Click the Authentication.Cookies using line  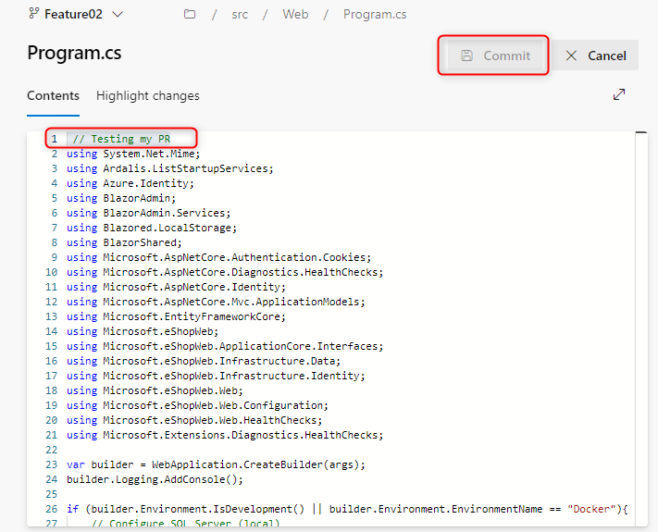[x=219, y=257]
